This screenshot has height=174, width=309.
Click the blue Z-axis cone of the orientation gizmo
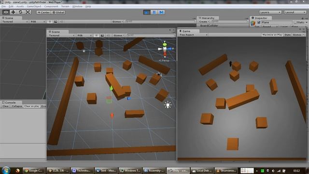169,48
